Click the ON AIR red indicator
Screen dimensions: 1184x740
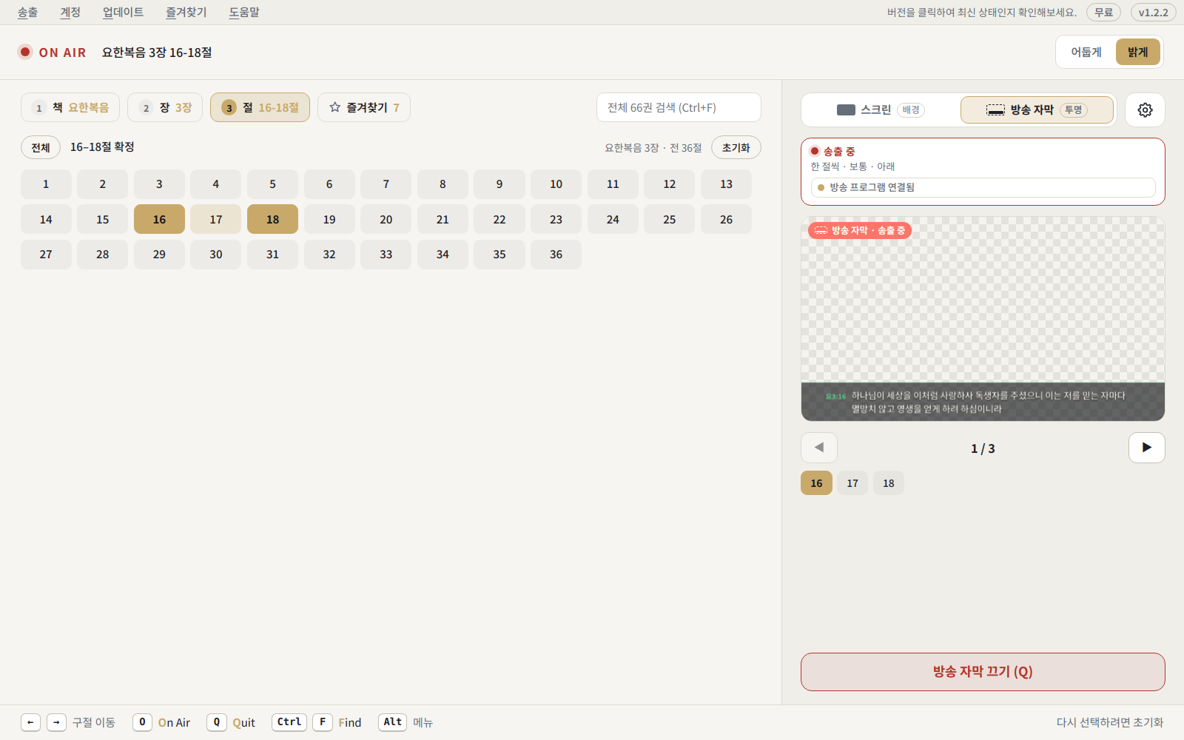(x=25, y=52)
